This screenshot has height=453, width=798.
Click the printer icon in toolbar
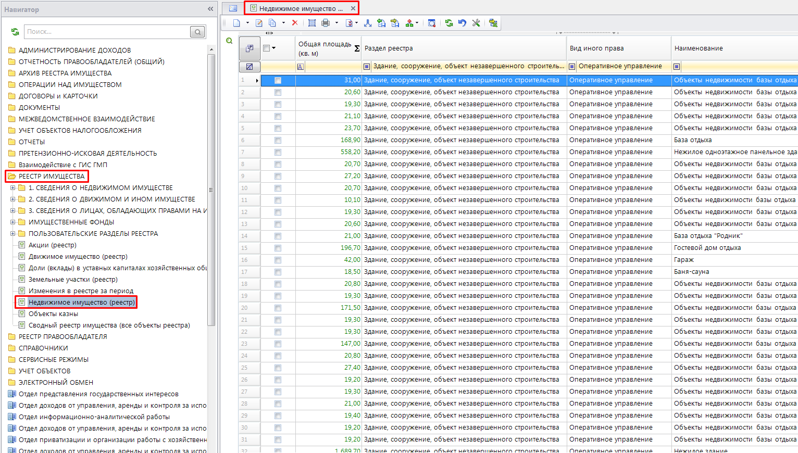point(326,23)
